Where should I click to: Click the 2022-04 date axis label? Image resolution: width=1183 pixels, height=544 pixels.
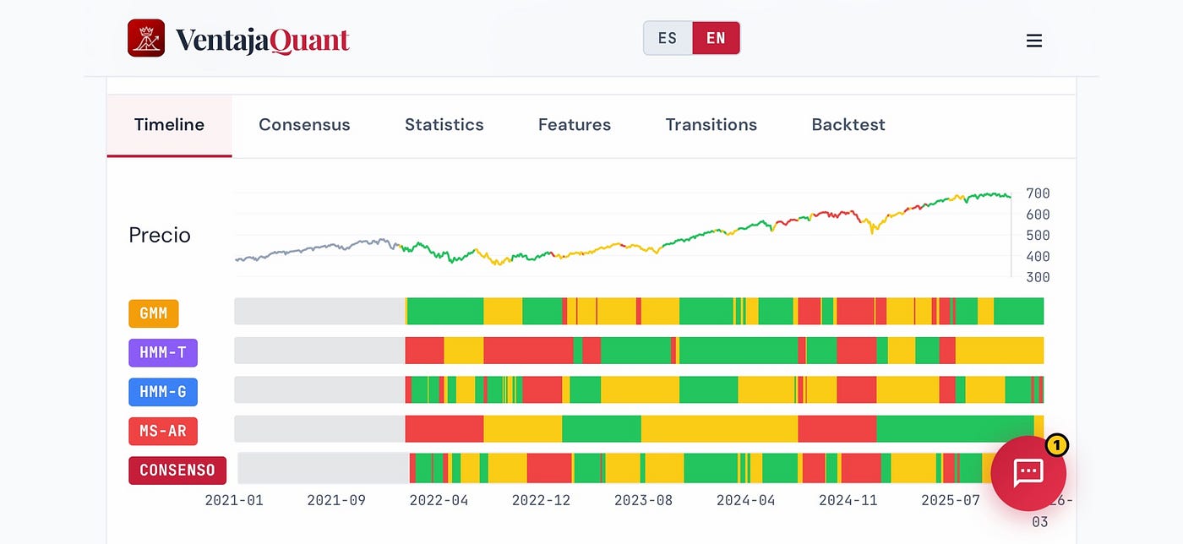(439, 500)
